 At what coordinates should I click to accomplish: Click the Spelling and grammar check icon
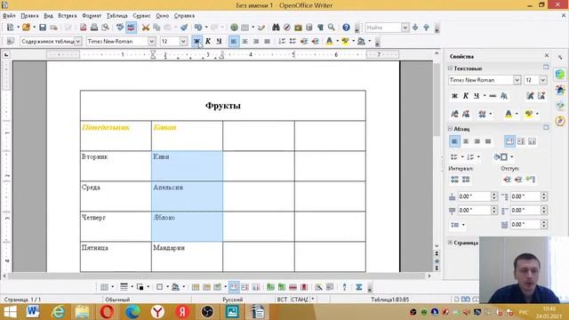pos(120,28)
